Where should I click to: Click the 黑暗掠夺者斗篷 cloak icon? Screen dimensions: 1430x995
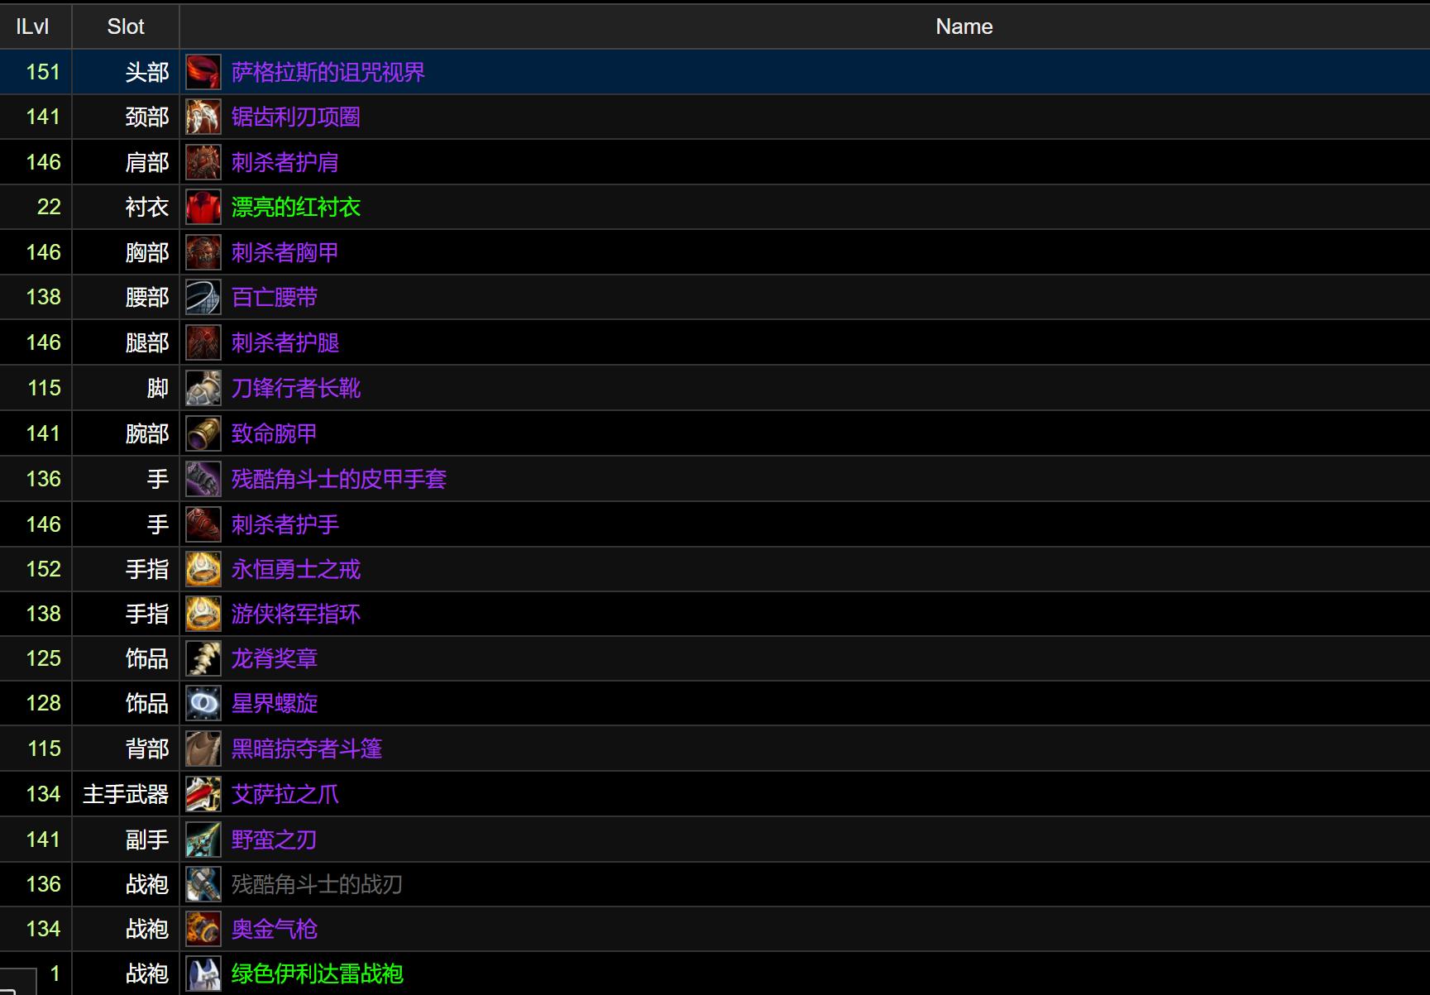(x=203, y=749)
